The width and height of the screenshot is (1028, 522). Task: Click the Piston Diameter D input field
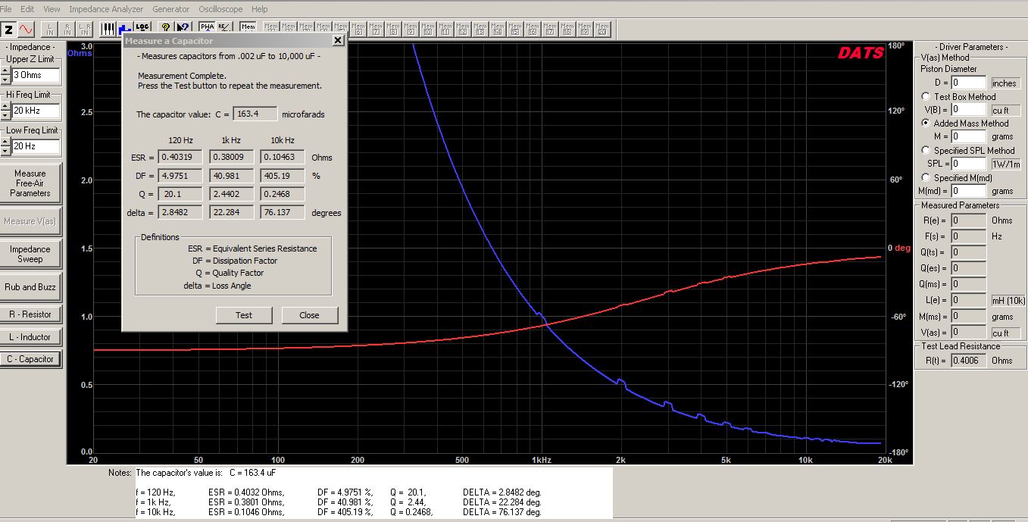(968, 83)
